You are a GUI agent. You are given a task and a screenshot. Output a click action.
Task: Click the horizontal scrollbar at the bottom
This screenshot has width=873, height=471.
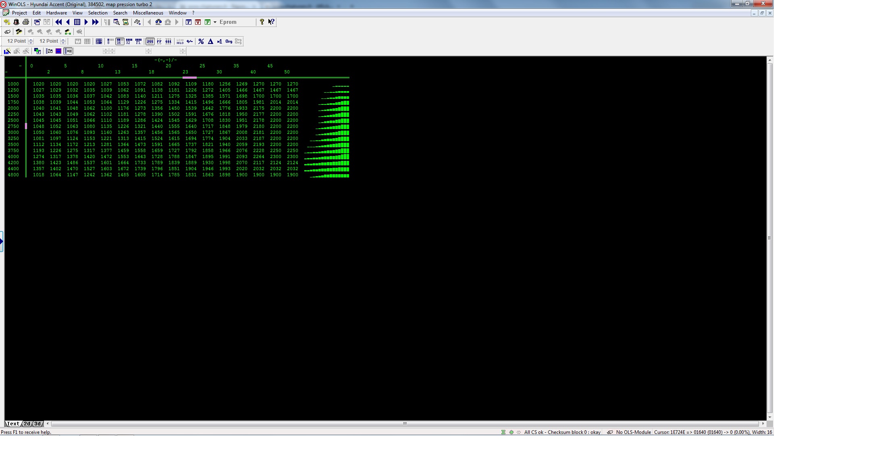(x=405, y=423)
